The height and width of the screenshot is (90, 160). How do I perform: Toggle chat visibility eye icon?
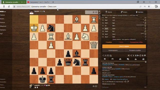click(x=145, y=62)
